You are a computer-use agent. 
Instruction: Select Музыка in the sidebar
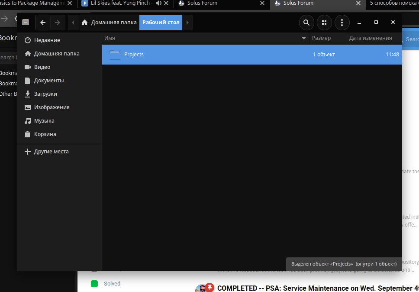pos(44,121)
